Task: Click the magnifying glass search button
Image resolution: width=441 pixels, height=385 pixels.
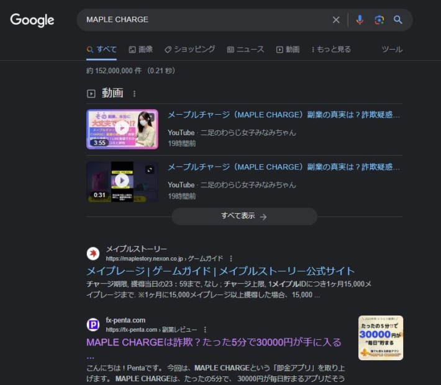Action: coord(398,20)
